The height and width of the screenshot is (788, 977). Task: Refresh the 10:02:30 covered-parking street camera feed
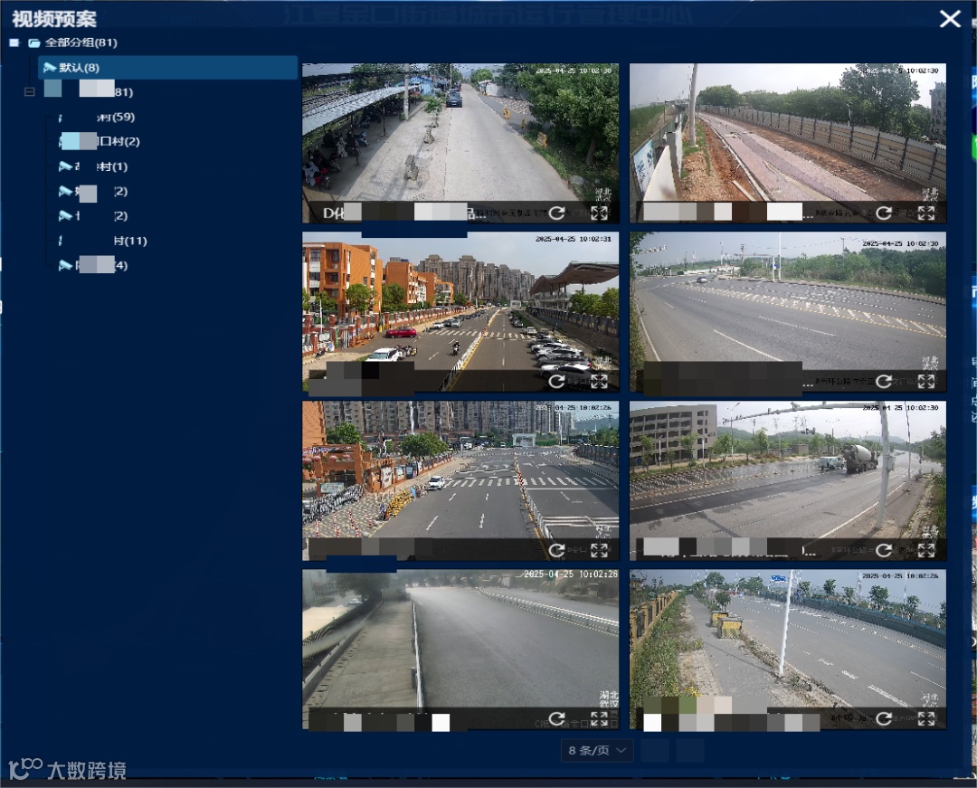click(x=556, y=213)
